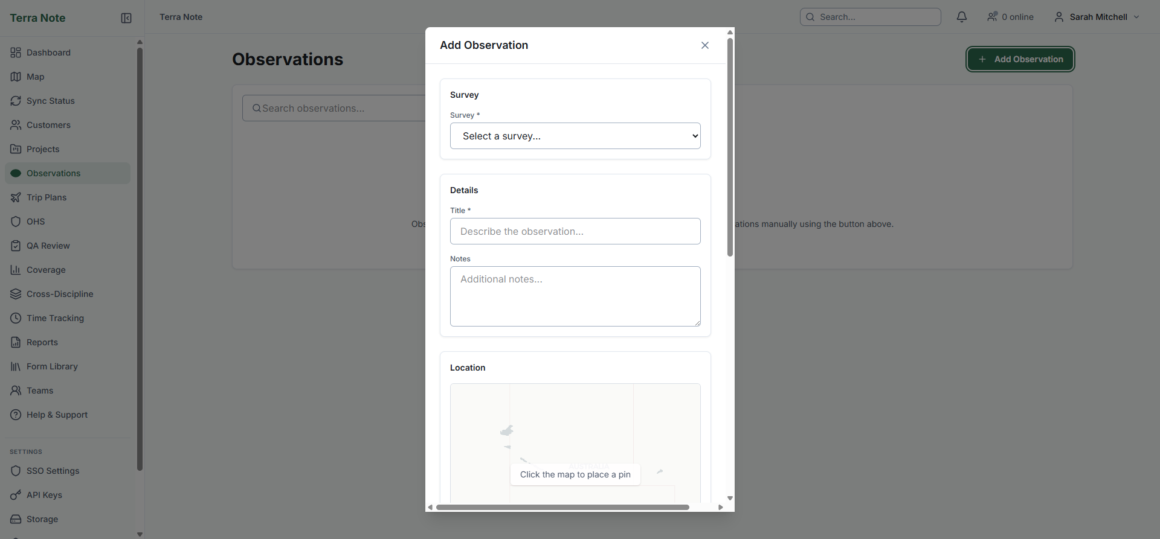The width and height of the screenshot is (1160, 539).
Task: Collapse the sidebar panel icon
Action: pyautogui.click(x=126, y=18)
